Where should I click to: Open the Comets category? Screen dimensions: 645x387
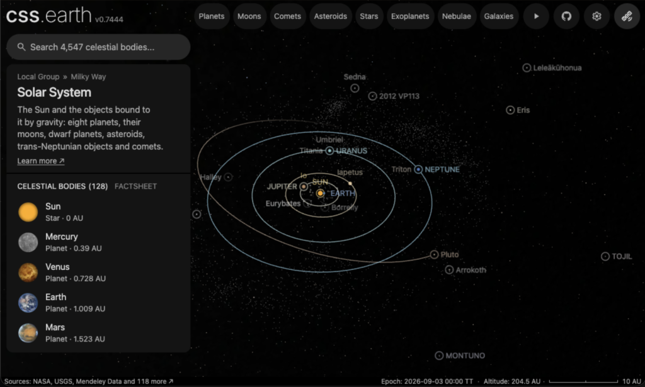point(287,16)
